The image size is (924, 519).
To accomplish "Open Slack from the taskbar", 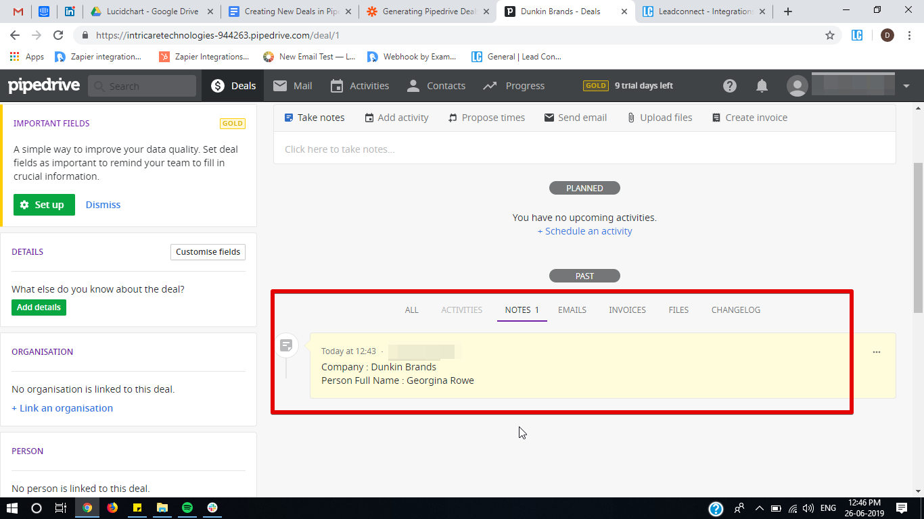I will [212, 508].
